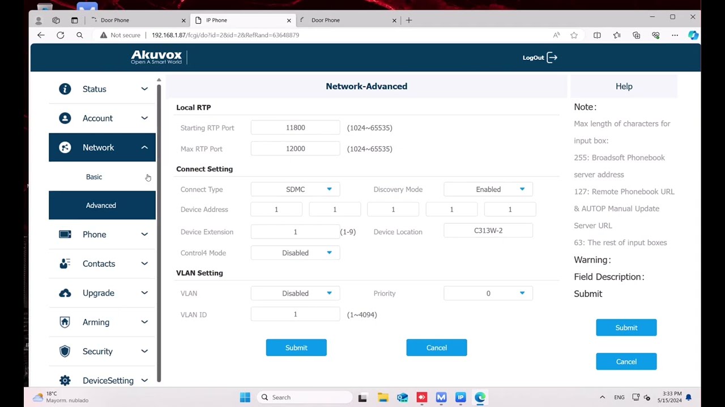The width and height of the screenshot is (725, 407).
Task: Click the Account person icon
Action: 65,118
